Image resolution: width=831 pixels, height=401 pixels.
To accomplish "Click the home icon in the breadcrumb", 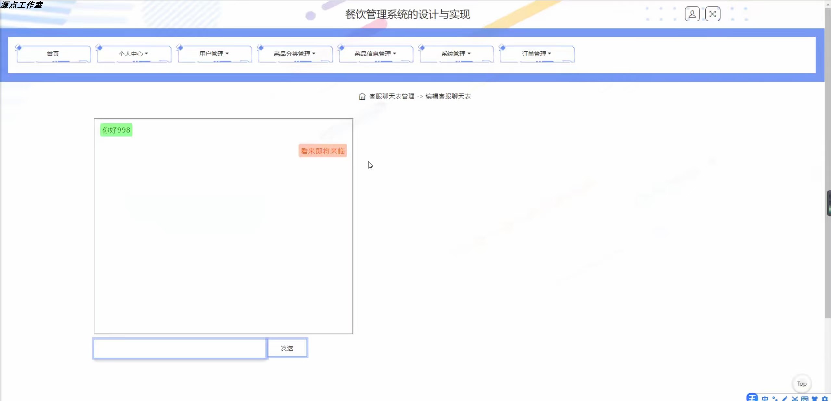I will click(362, 96).
